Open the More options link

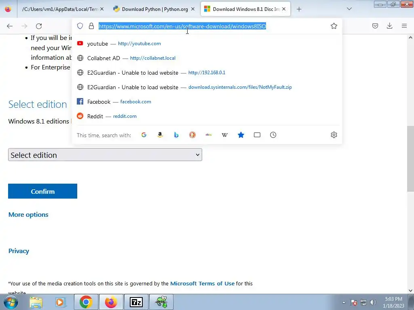tap(28, 215)
